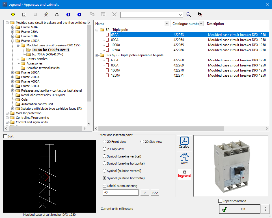The height and width of the screenshot is (218, 272).
Task: Expand the Frame 250A tree node
Action: point(12,32)
